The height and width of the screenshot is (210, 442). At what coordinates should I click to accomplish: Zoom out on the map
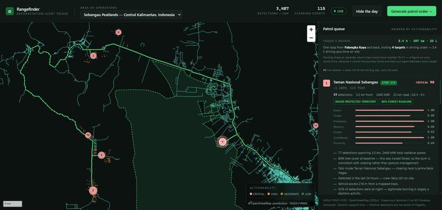click(311, 38)
